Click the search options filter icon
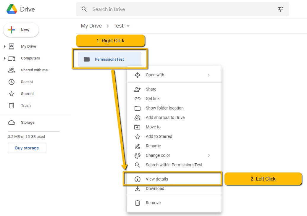The height and width of the screenshot is (216, 307). (280, 9)
